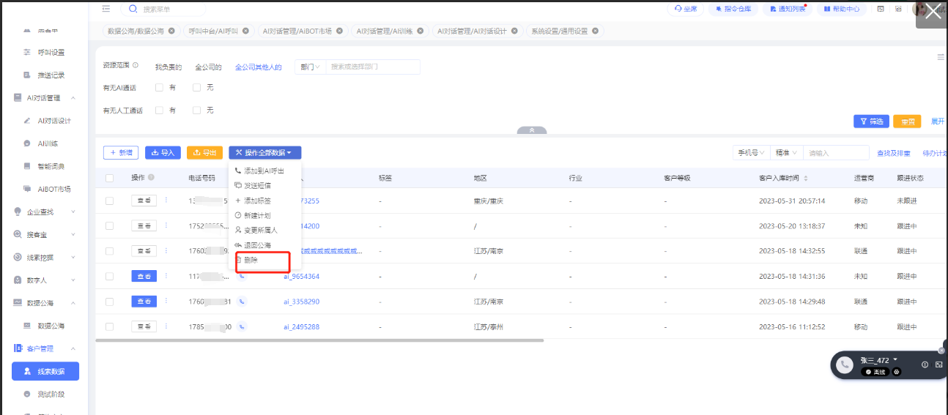Open three-dot menu in first table row
This screenshot has height=415, width=948.
pyautogui.click(x=166, y=201)
